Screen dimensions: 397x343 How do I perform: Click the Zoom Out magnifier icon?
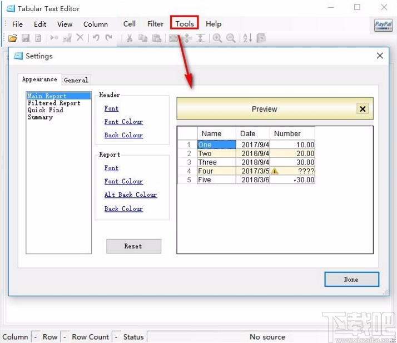(x=231, y=38)
